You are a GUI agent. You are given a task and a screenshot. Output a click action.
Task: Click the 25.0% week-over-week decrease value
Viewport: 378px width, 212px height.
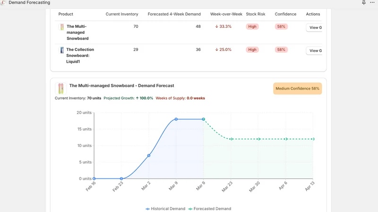point(223,49)
